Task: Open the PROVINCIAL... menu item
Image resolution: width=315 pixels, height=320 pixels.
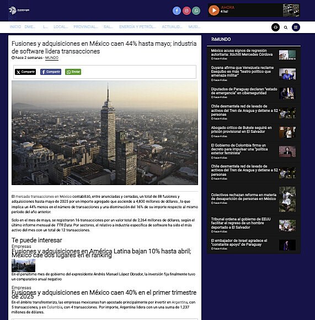Action: click(x=86, y=27)
